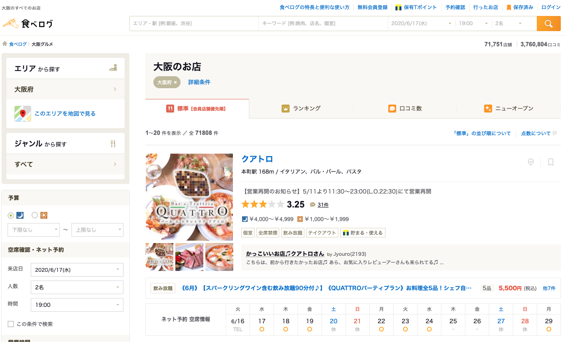566x342 pixels.
Task: Open the steak dish thumbnail
Action: pos(189,257)
